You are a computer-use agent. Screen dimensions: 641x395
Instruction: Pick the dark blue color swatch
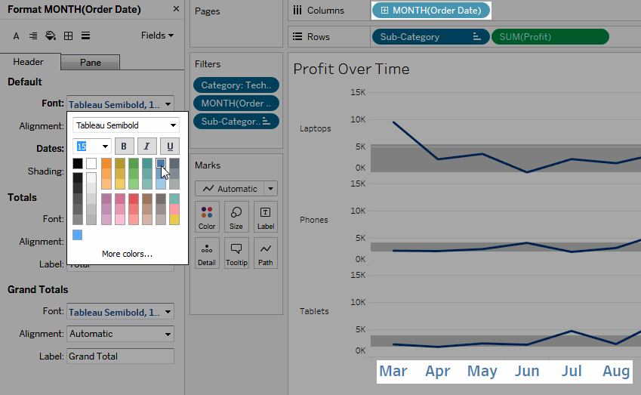point(161,164)
